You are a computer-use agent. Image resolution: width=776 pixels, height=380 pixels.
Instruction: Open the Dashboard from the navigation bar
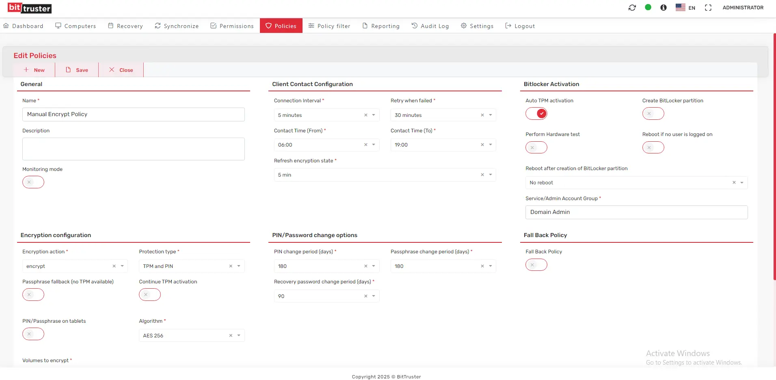click(23, 26)
